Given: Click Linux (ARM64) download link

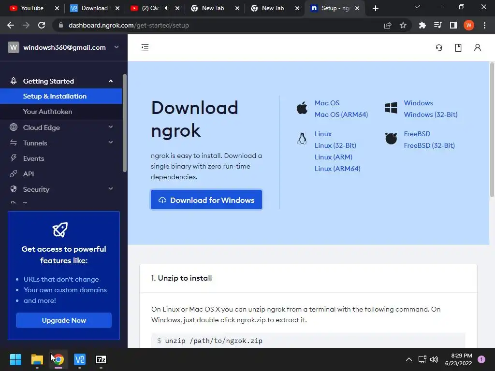Looking at the screenshot, I should [x=337, y=169].
